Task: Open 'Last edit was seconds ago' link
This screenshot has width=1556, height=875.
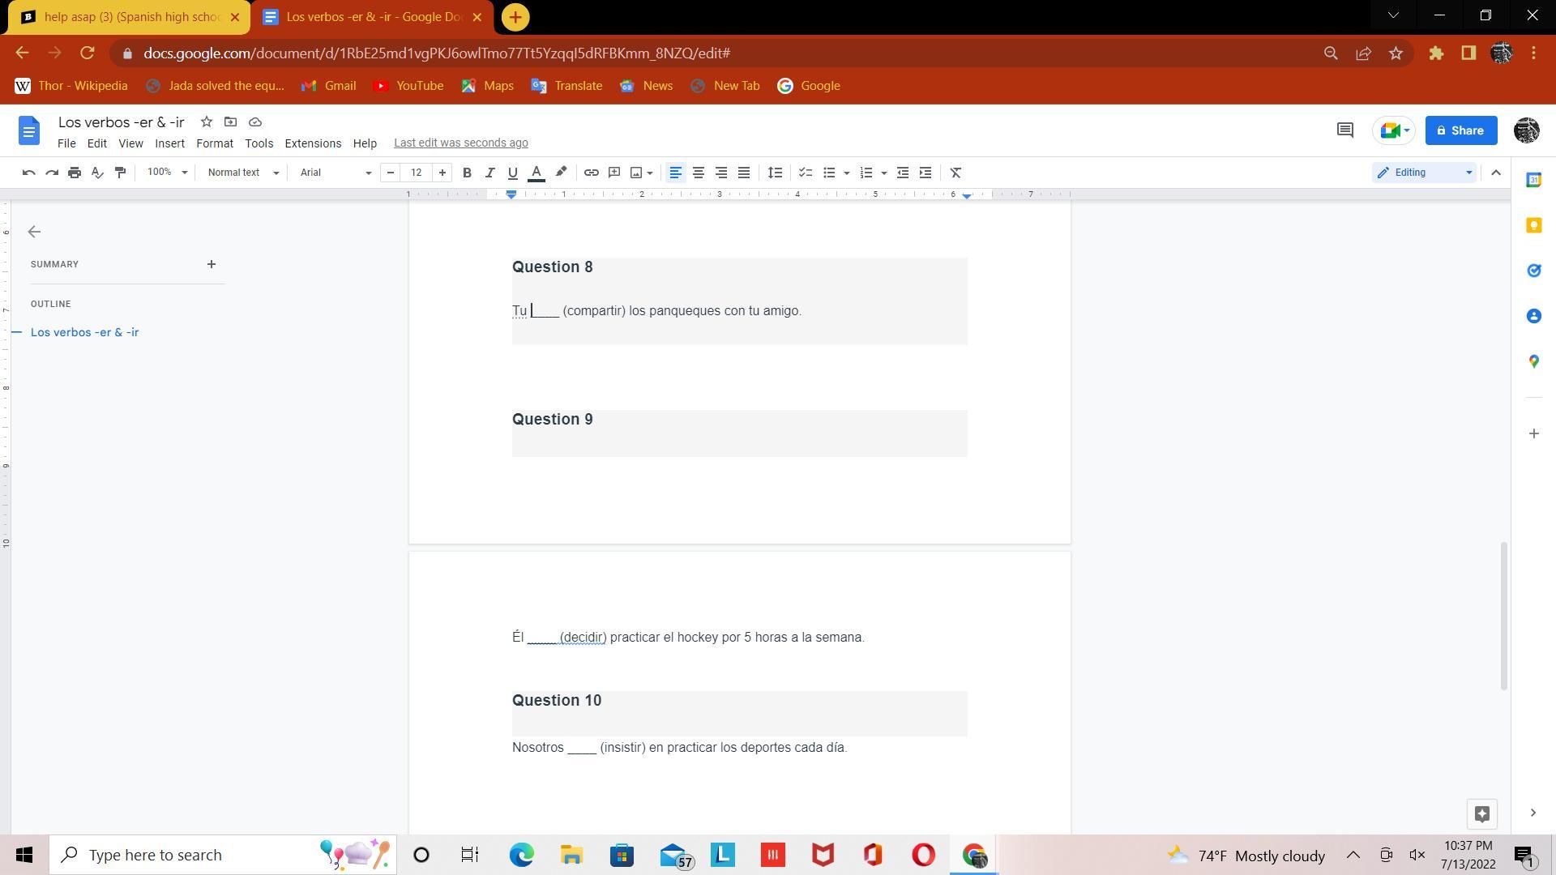Action: (x=460, y=143)
